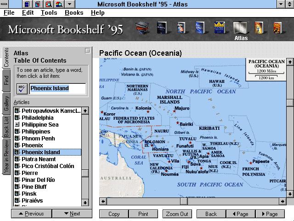The width and height of the screenshot is (294, 221).
Task: Click the Back button
Action: pyautogui.click(x=211, y=214)
